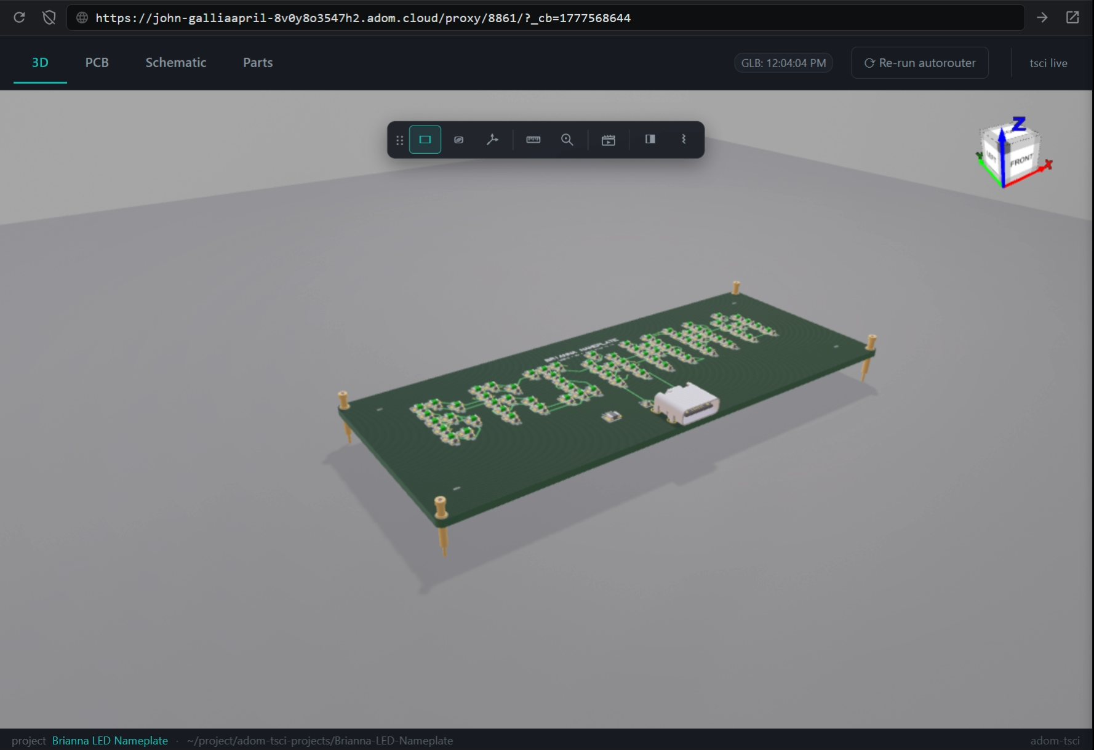Reload the page with browser refresh icon

[x=19, y=17]
